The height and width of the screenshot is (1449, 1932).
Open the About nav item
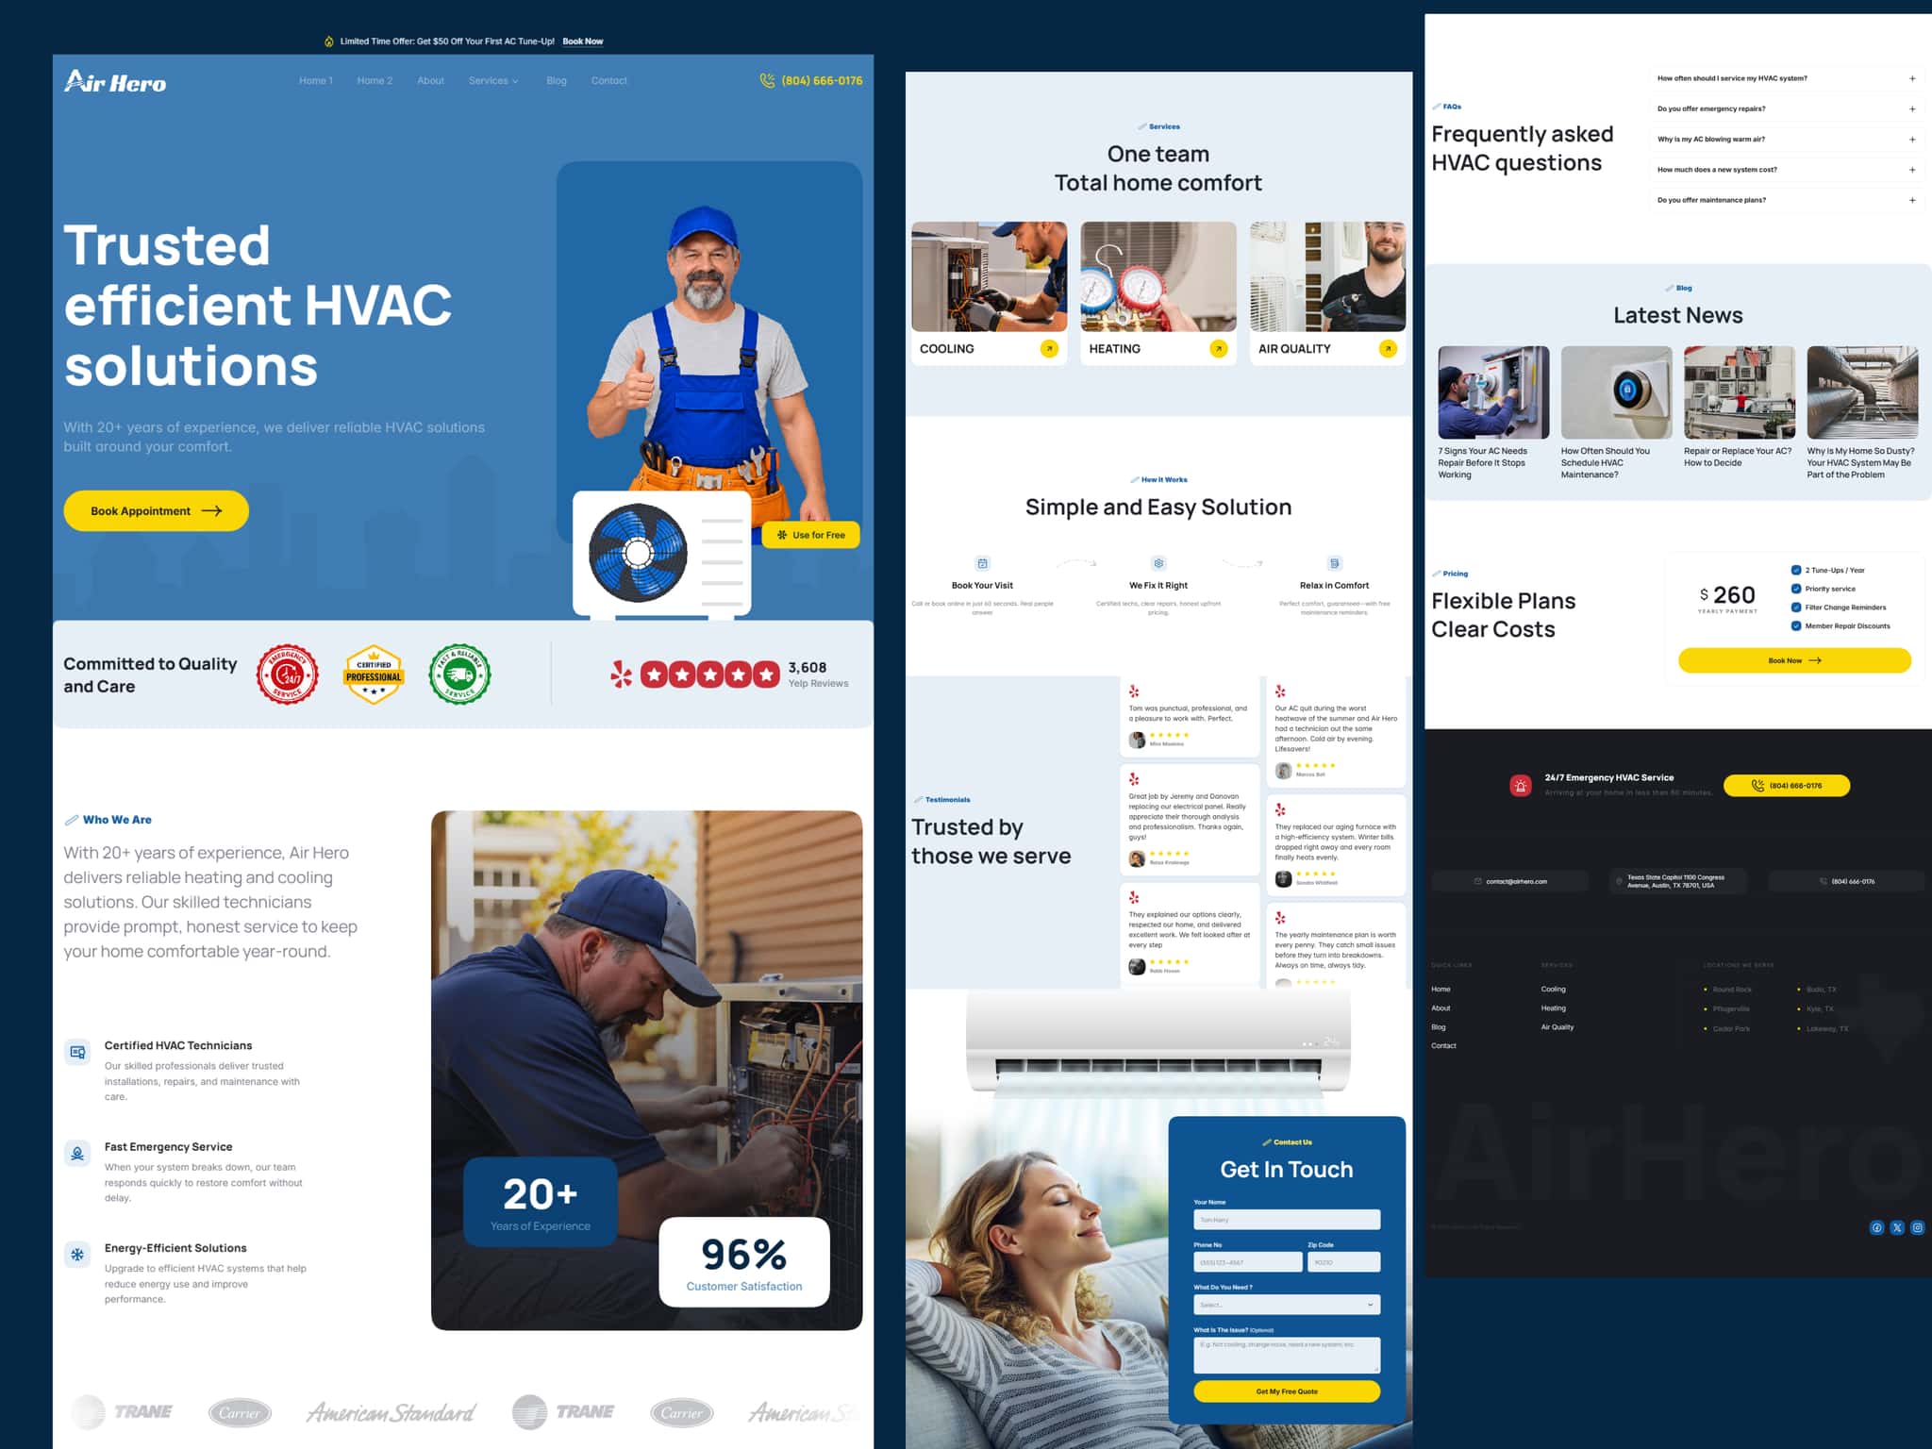click(430, 81)
